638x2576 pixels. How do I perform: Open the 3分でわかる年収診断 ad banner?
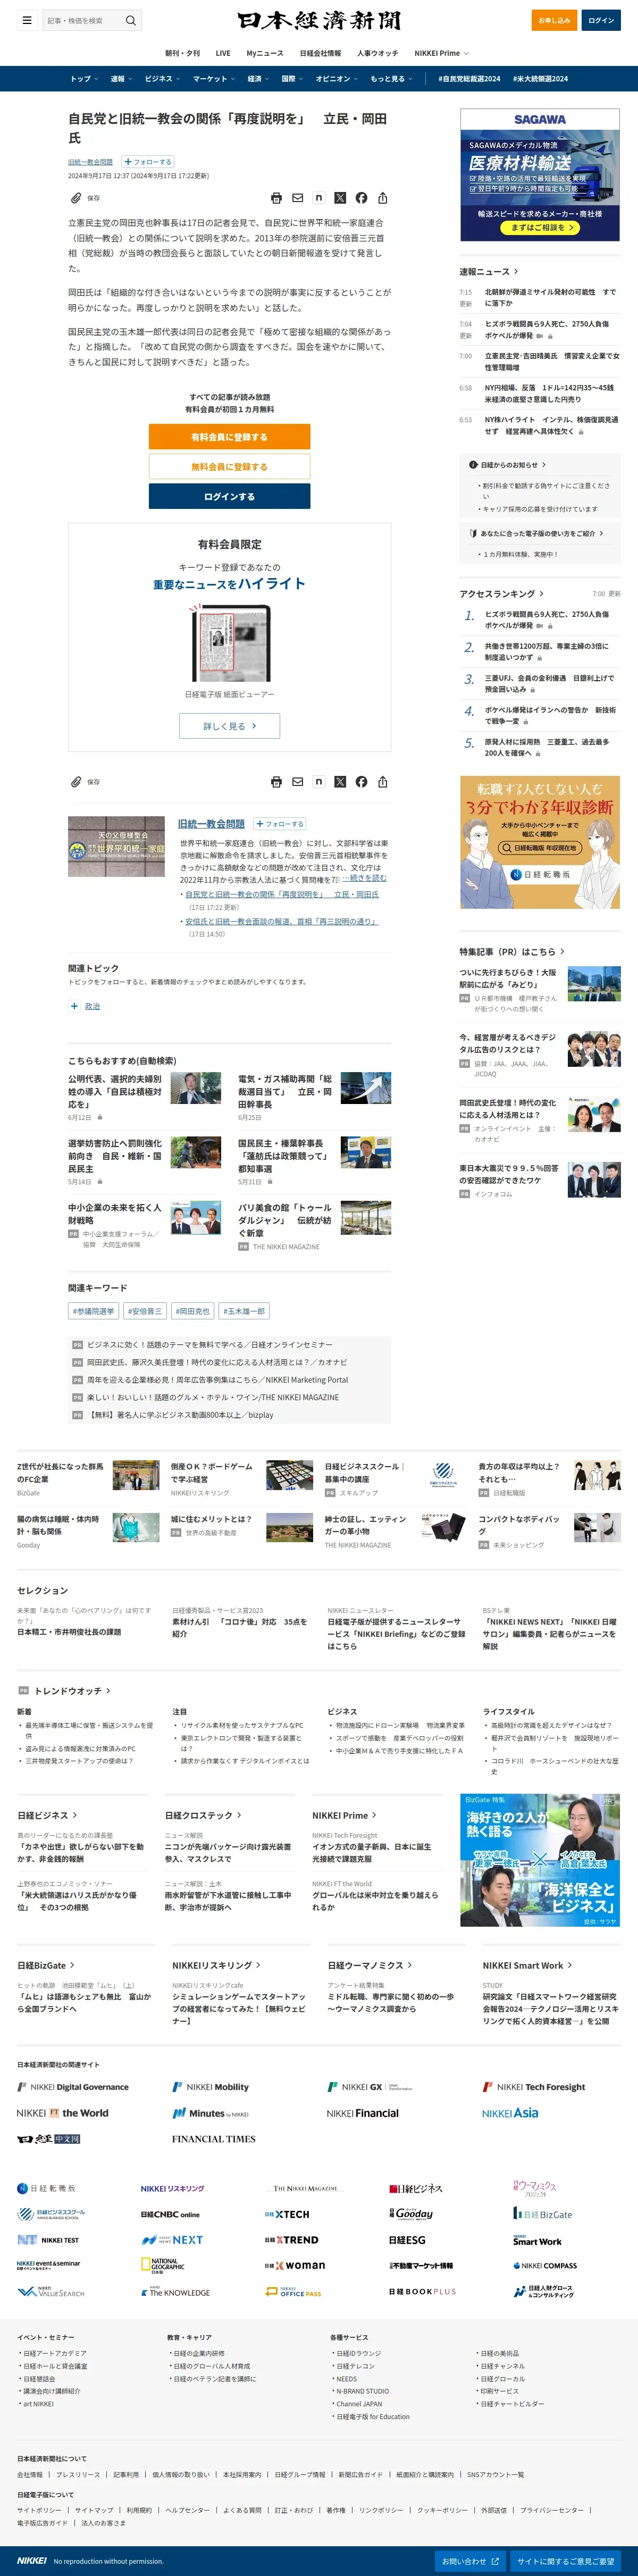pyautogui.click(x=540, y=842)
